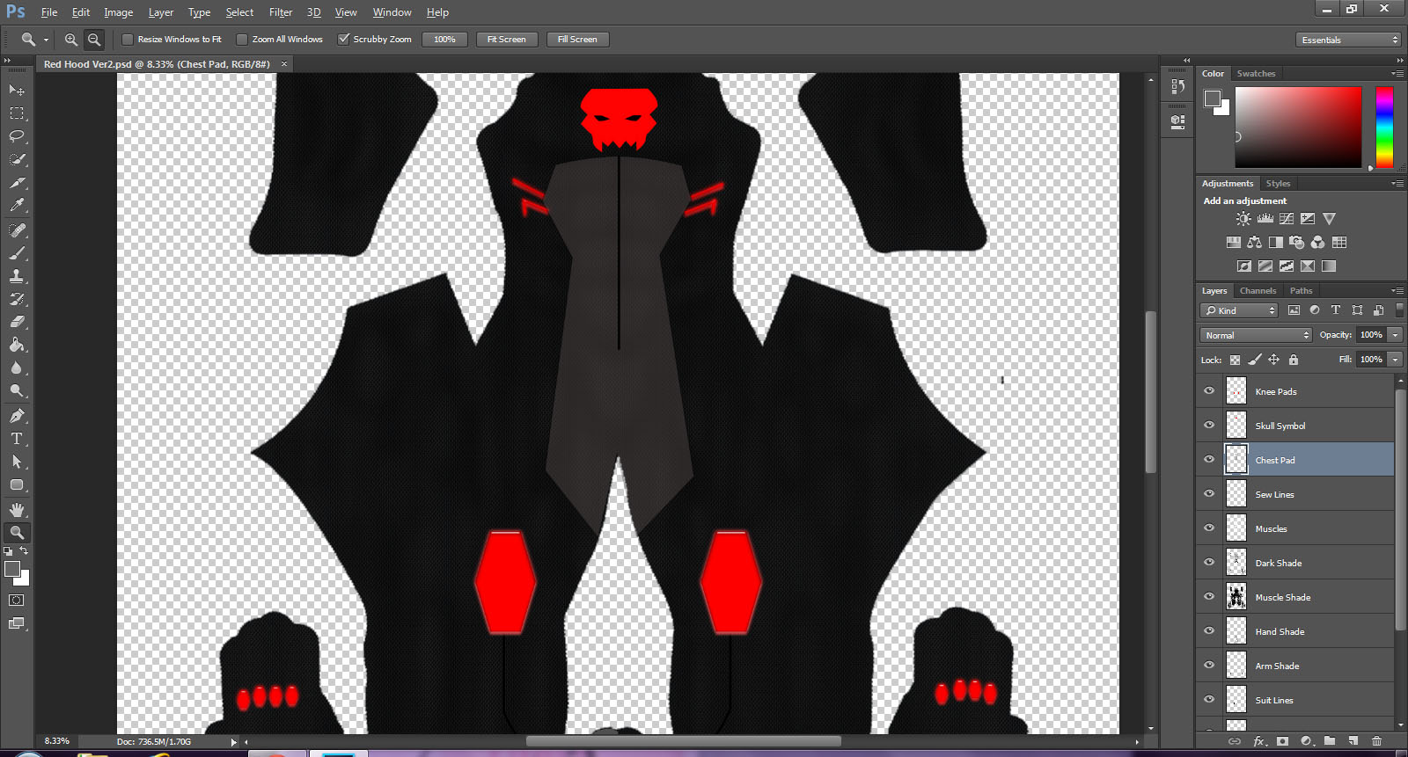Select the Muscle Shade layer thumbnail
The width and height of the screenshot is (1408, 757).
point(1236,597)
